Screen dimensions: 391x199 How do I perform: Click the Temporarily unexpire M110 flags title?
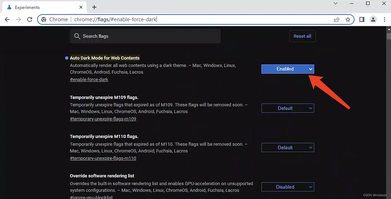click(104, 137)
